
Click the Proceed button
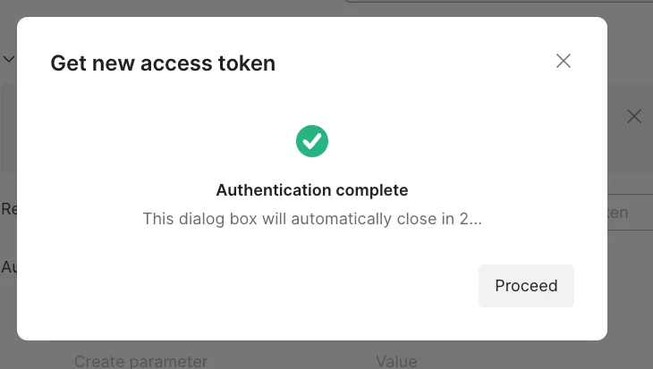pos(526,286)
